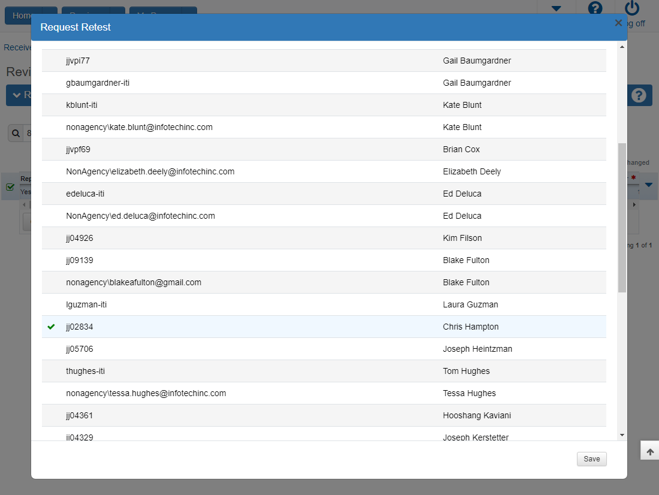Viewport: 659px width, 495px height.
Task: Select the thughes-iti row
Action: coord(324,372)
